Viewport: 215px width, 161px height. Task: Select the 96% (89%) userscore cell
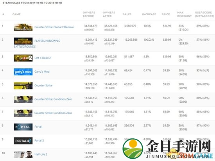(x=203, y=57)
